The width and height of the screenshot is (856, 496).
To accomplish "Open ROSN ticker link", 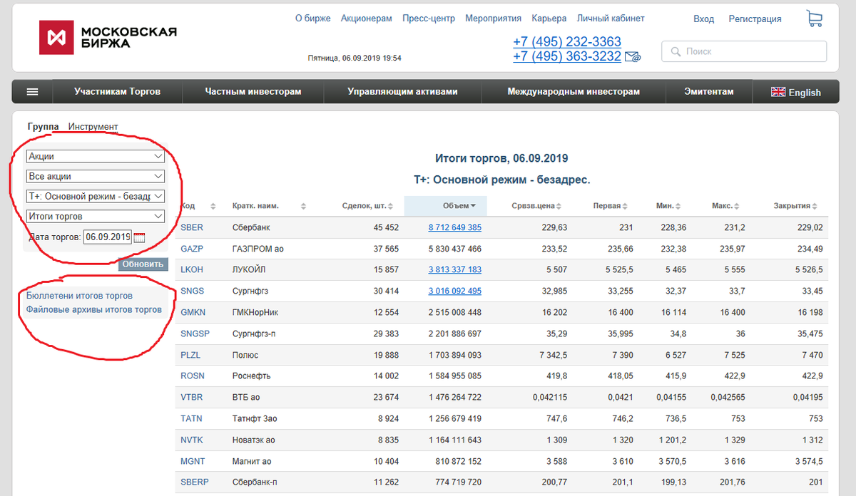I will (x=193, y=376).
